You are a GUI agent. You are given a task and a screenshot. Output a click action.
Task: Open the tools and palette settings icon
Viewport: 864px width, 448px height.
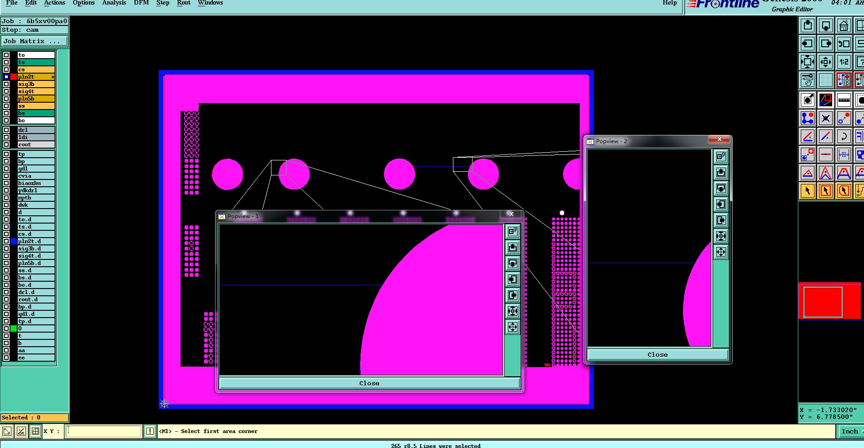(808, 80)
